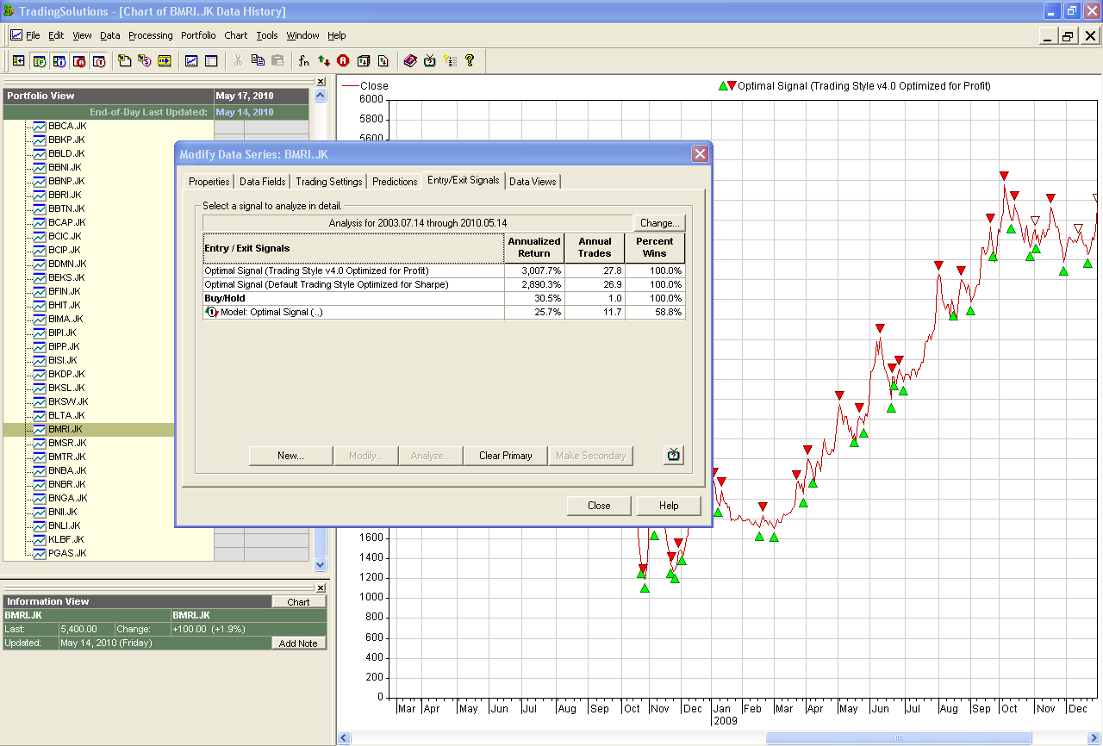Select BBRI.JK in the portfolio tree
1103x746 pixels.
[x=65, y=195]
